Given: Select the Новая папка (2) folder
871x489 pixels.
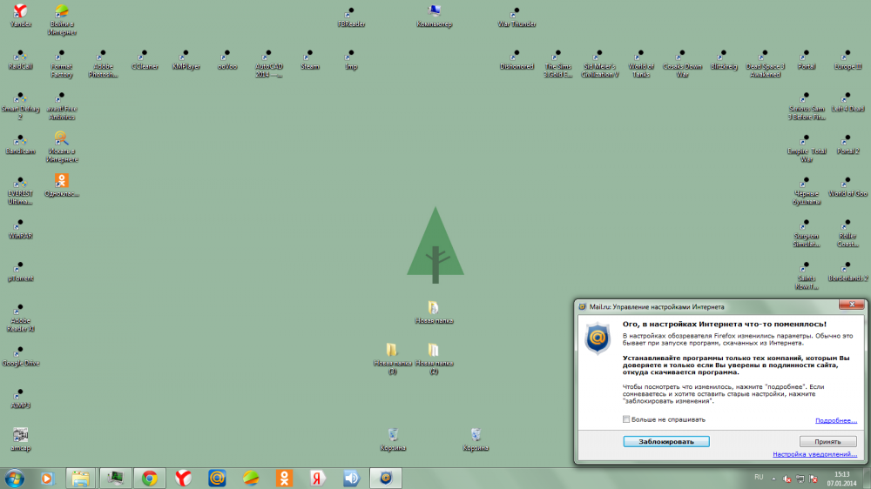Looking at the screenshot, I should (x=434, y=358).
